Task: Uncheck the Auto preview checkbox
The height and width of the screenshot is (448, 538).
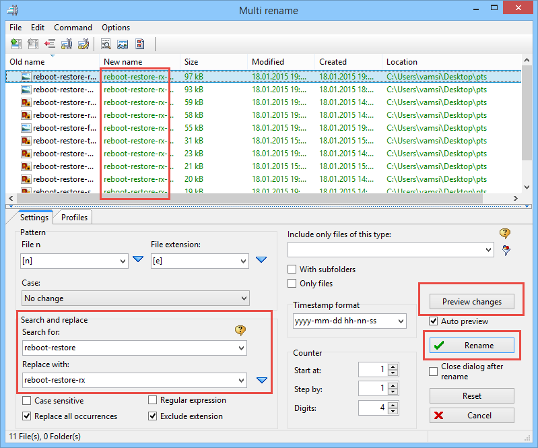Action: [x=434, y=321]
